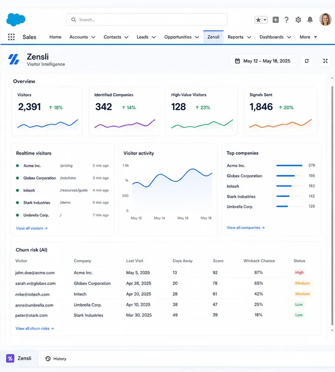Viewport: 335px width, 372px height.
Task: Open the Accounts tab
Action: [79, 37]
